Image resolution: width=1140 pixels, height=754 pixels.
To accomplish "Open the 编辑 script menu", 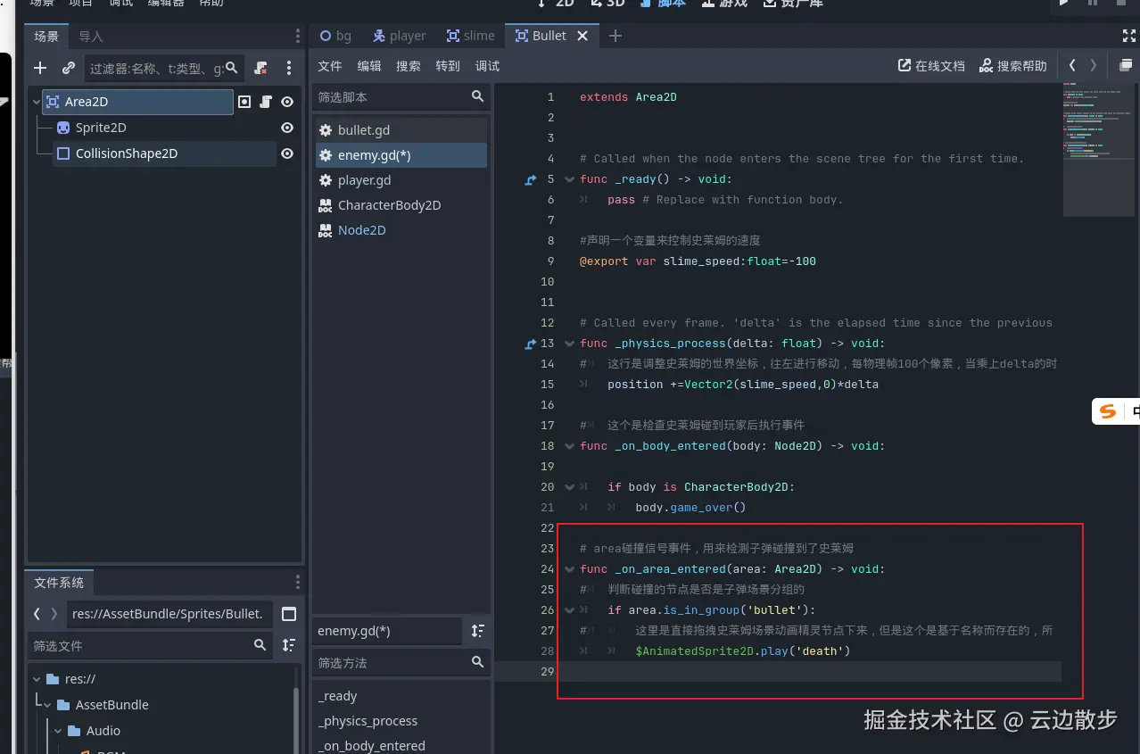I will tap(369, 66).
